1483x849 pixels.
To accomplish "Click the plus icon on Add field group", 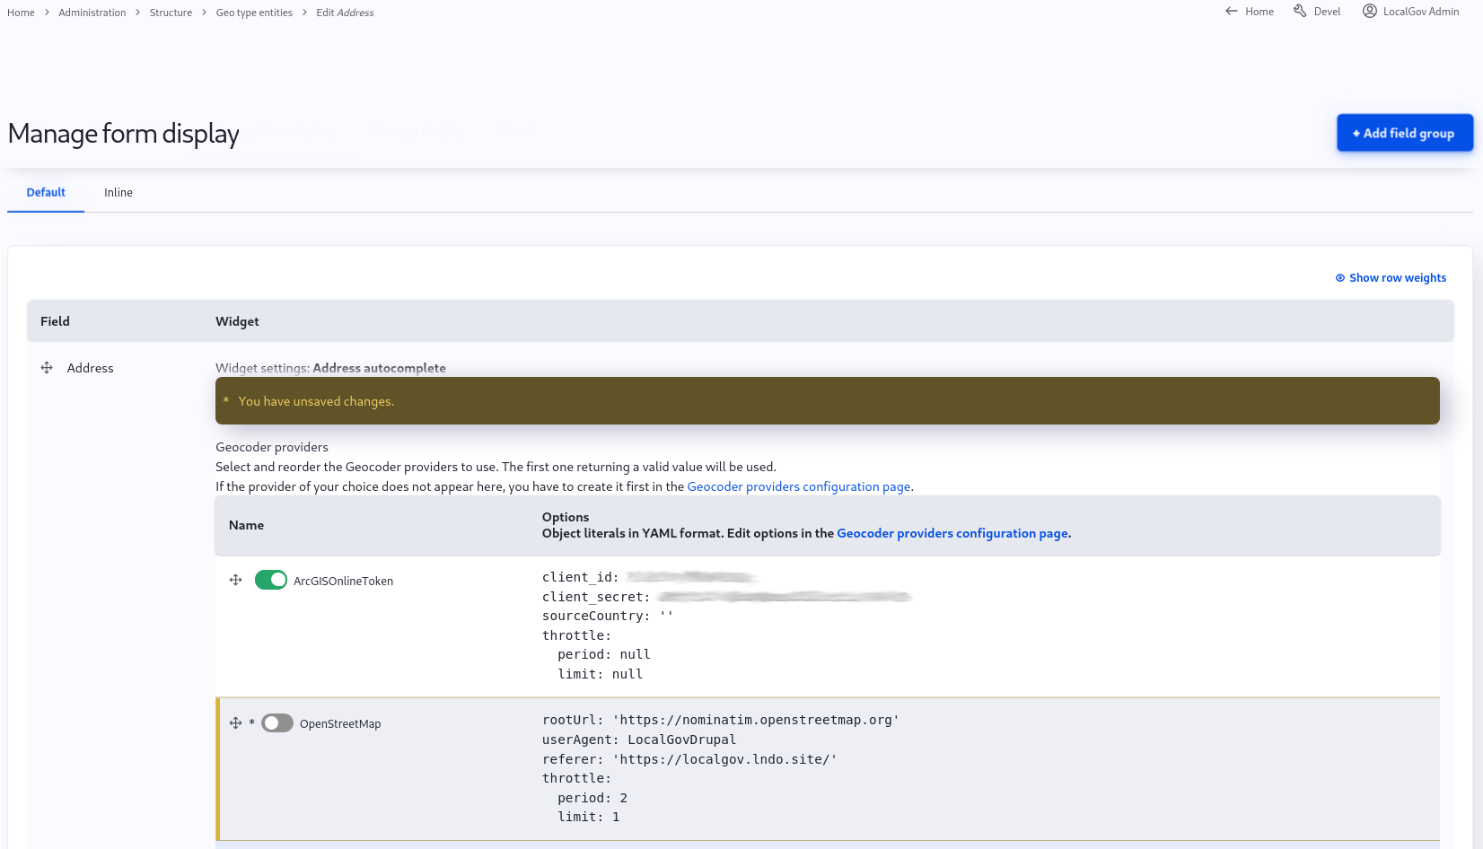I will (1355, 133).
